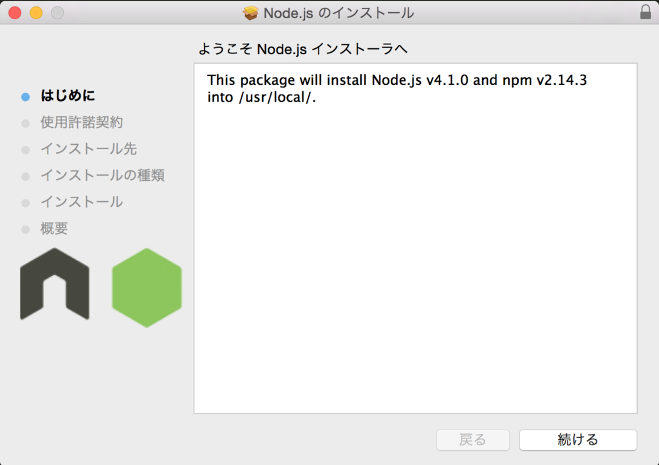
Task: Click the green Node.js hexagon logo
Action: 147,287
